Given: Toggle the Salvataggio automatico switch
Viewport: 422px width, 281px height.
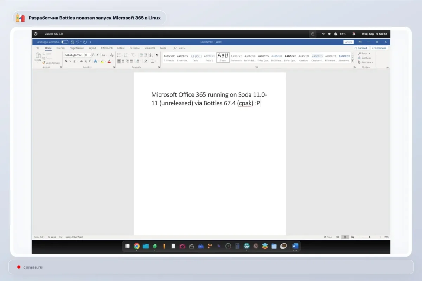Looking at the screenshot, I should pos(65,42).
